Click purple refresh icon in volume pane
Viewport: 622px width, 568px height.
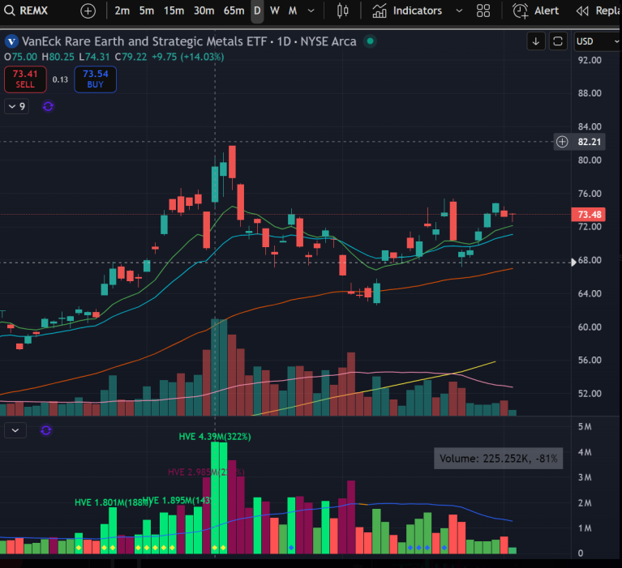click(46, 430)
